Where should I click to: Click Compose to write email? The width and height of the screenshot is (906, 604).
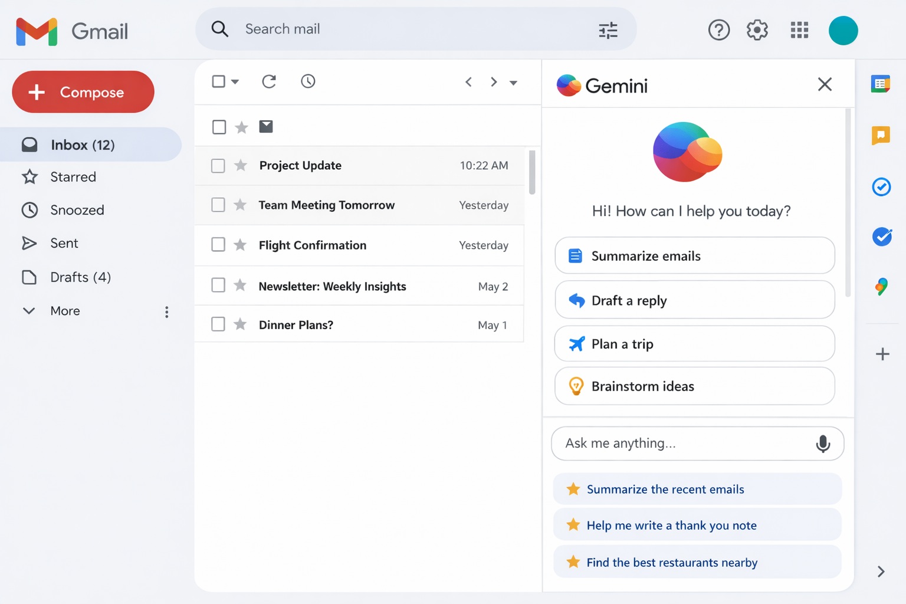click(83, 92)
